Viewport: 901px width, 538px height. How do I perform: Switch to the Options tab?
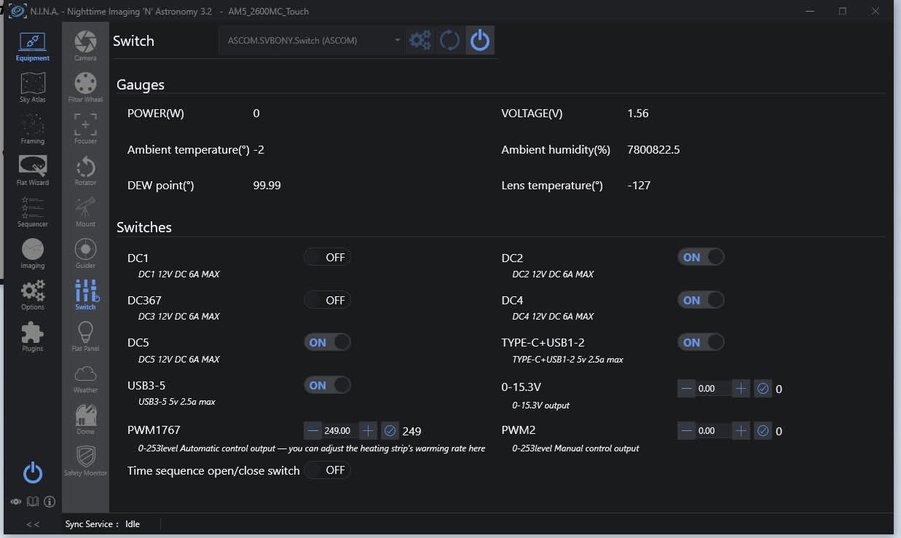pyautogui.click(x=33, y=296)
